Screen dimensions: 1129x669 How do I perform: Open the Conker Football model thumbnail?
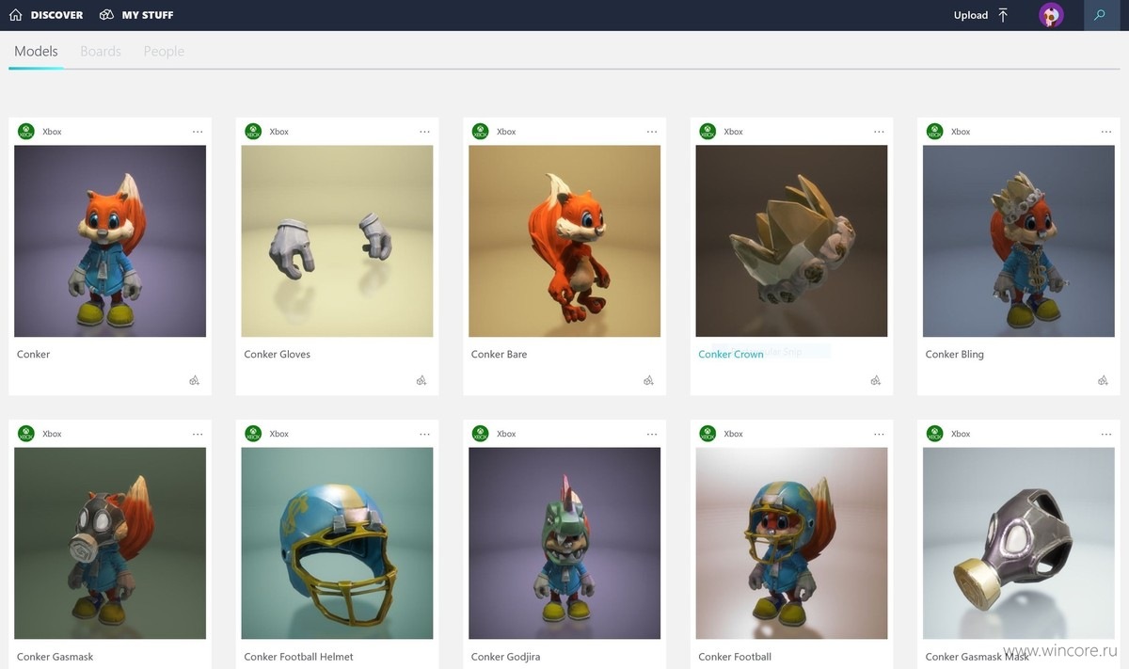tap(791, 543)
